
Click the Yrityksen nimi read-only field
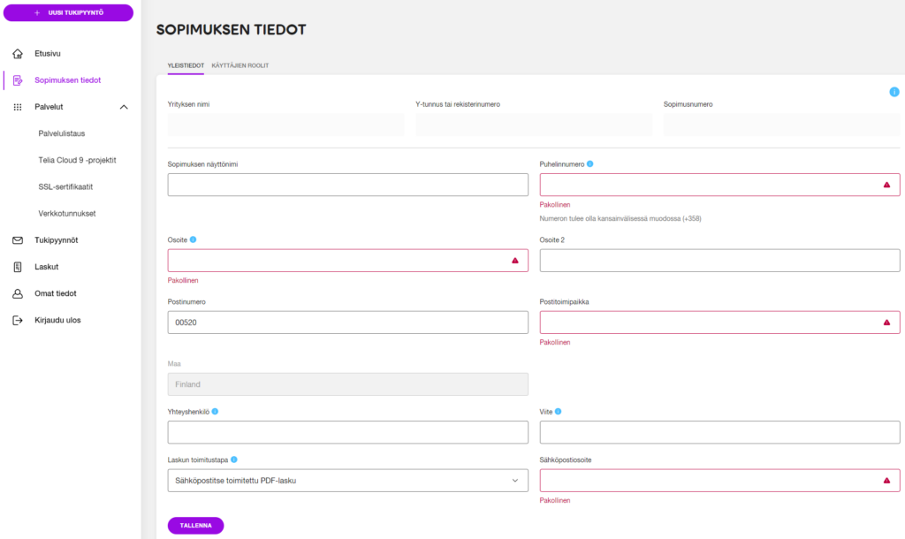(x=285, y=125)
